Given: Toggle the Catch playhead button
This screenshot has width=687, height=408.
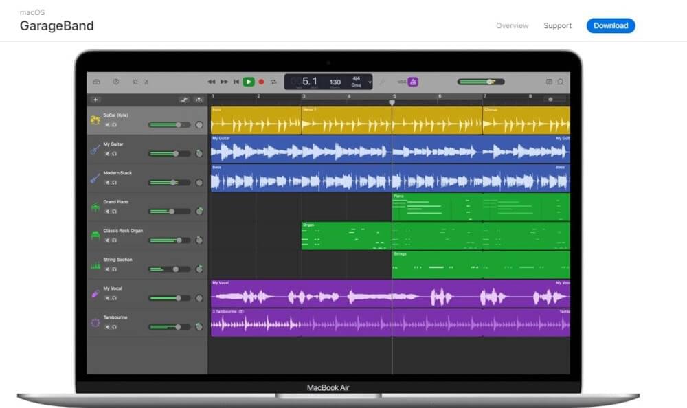Looking at the screenshot, I should point(199,100).
